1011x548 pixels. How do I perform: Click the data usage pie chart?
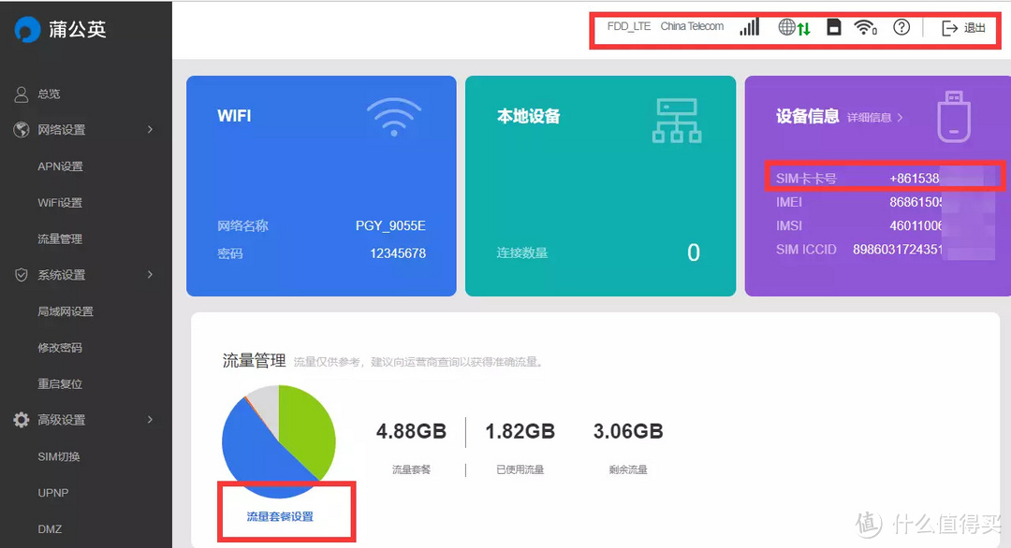tap(278, 440)
